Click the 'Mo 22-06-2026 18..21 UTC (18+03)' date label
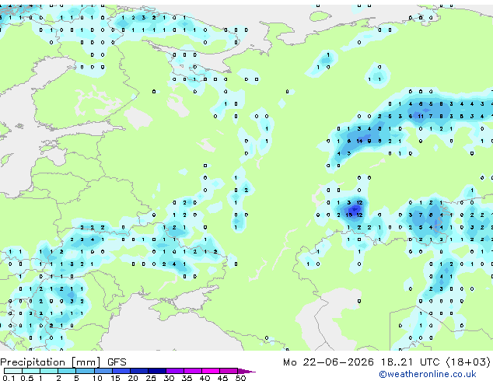This screenshot has width=493, height=381. click(386, 362)
